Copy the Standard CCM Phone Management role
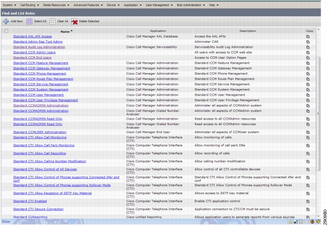 point(308,73)
